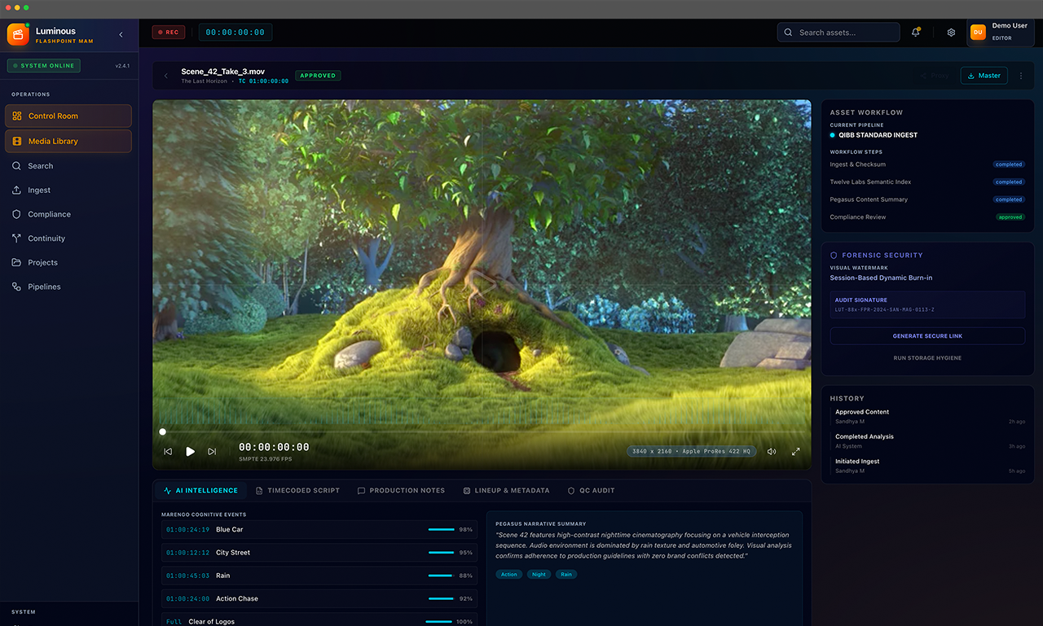This screenshot has width=1043, height=626.
Task: Click the Luminous clapperboard logo icon
Action: coord(18,35)
